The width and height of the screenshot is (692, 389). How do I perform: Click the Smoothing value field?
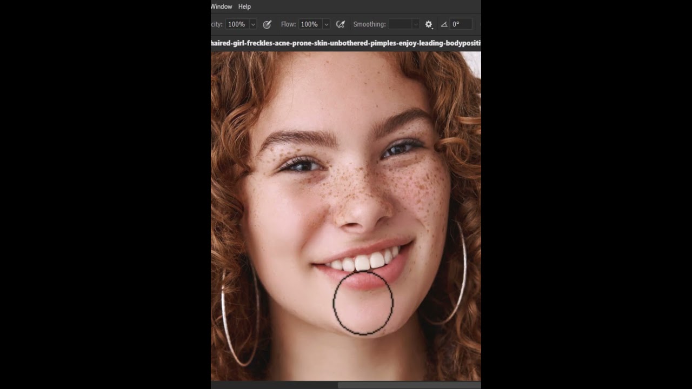point(400,24)
